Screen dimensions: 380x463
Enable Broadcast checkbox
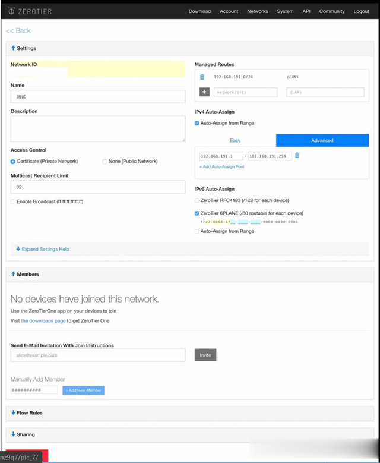(x=13, y=201)
